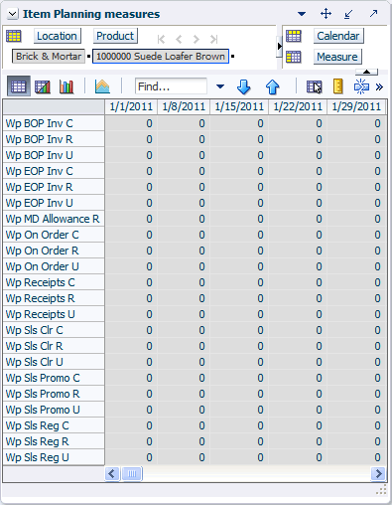Select the Wp Sls Reg U row
This screenshot has height=505, width=392.
click(54, 457)
